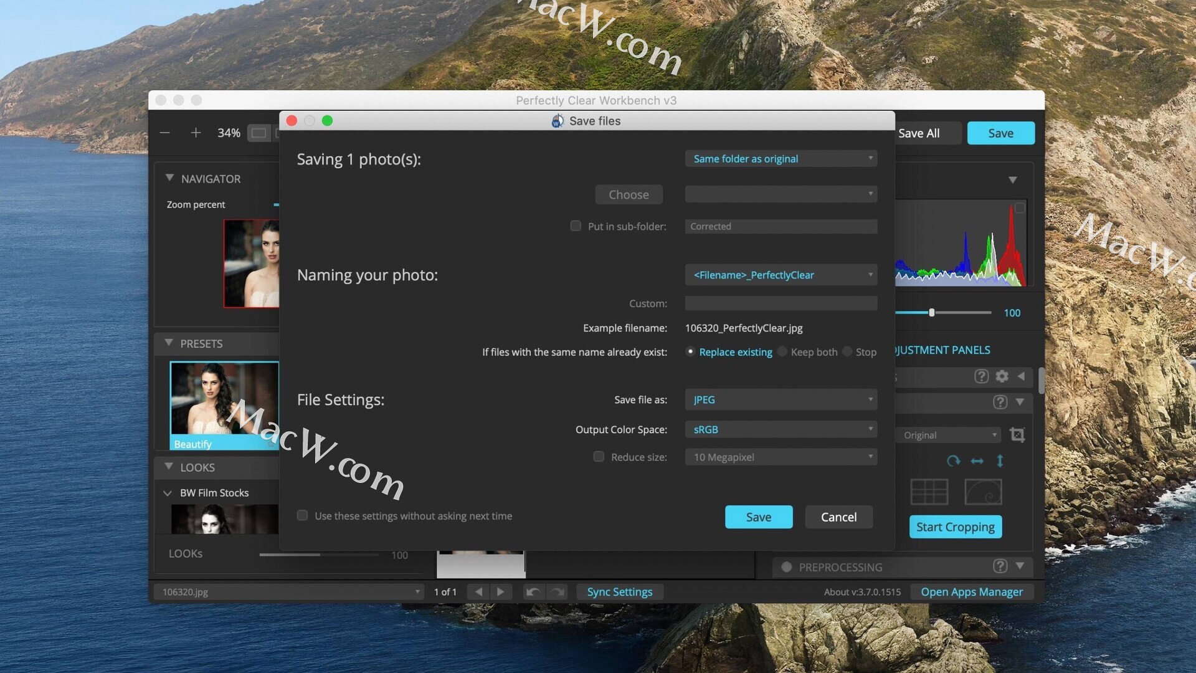Collapse the Looks panel triangle
The width and height of the screenshot is (1196, 673).
click(x=169, y=466)
